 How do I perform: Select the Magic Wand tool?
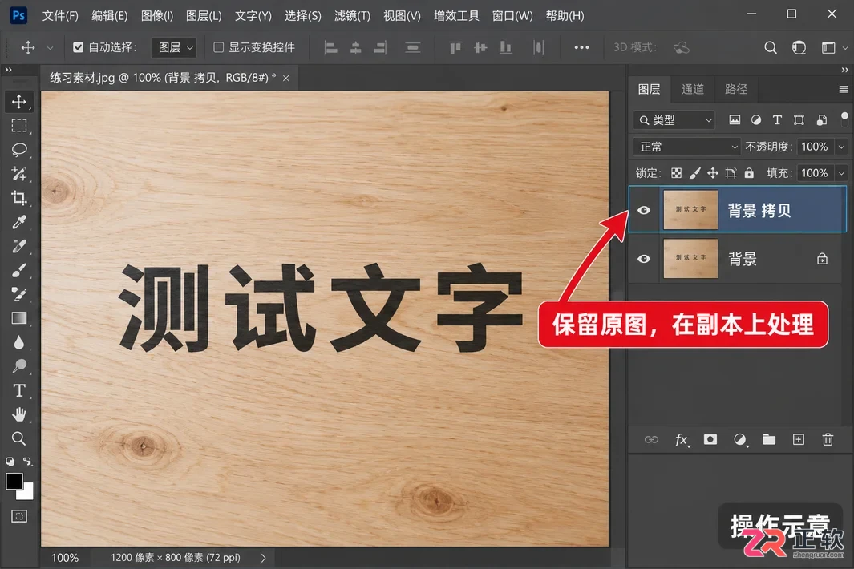[x=19, y=174]
